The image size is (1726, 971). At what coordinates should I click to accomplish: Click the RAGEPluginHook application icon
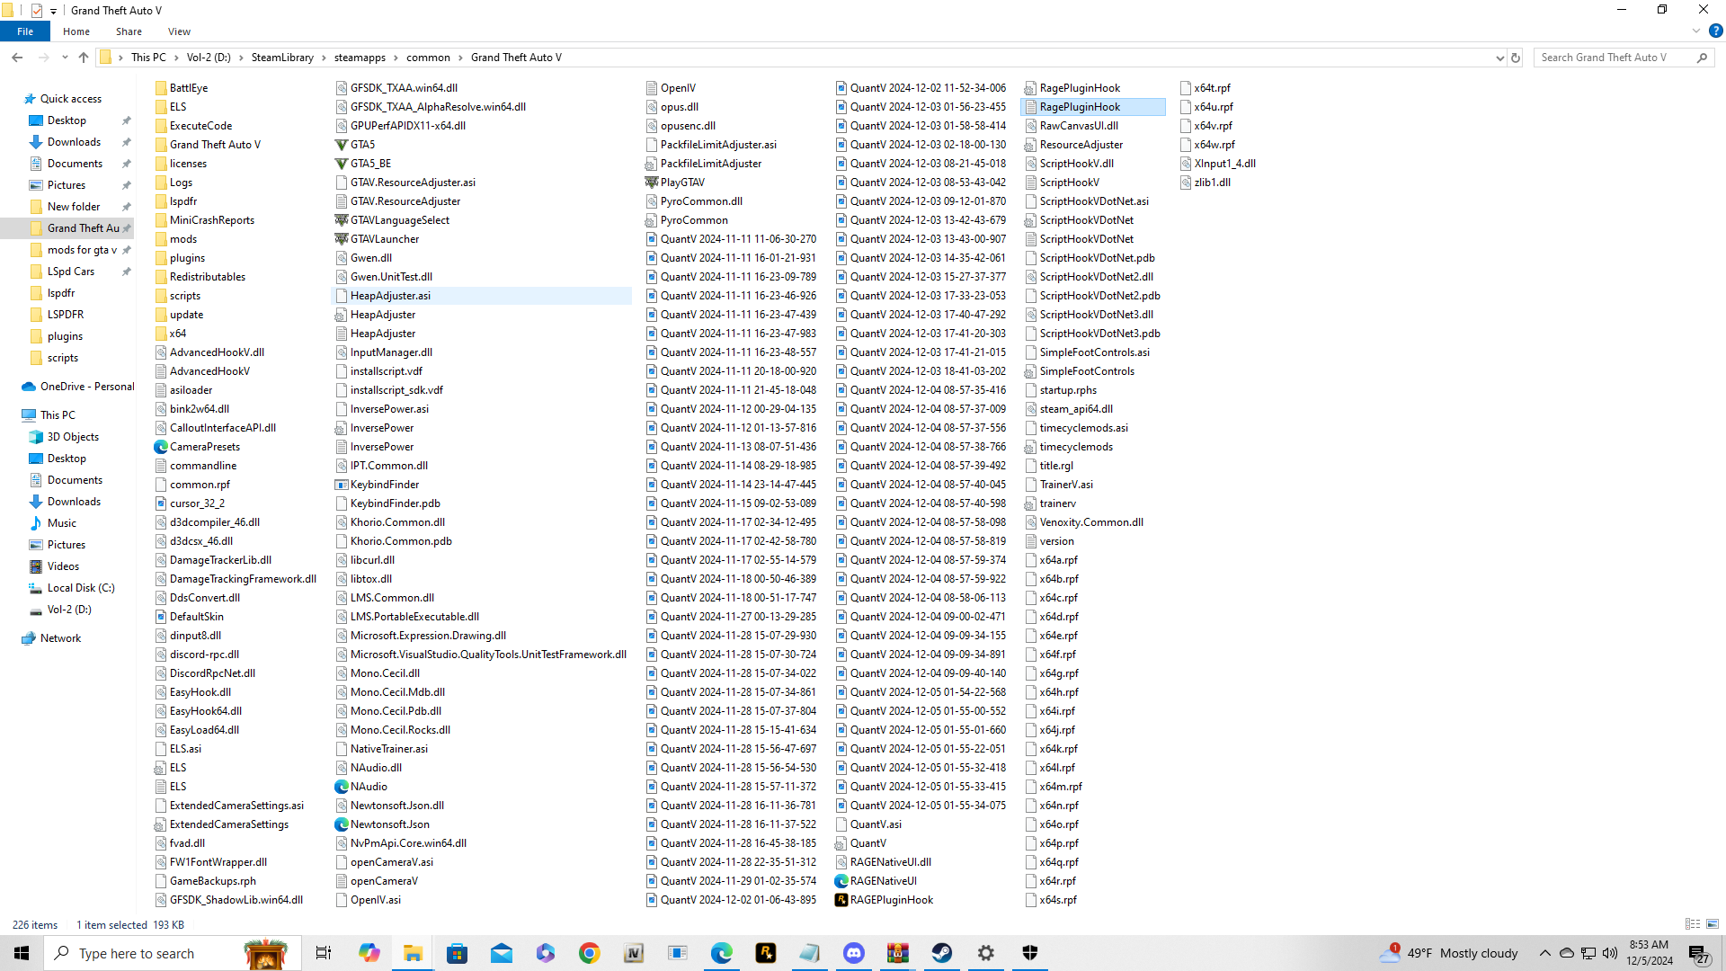(841, 900)
